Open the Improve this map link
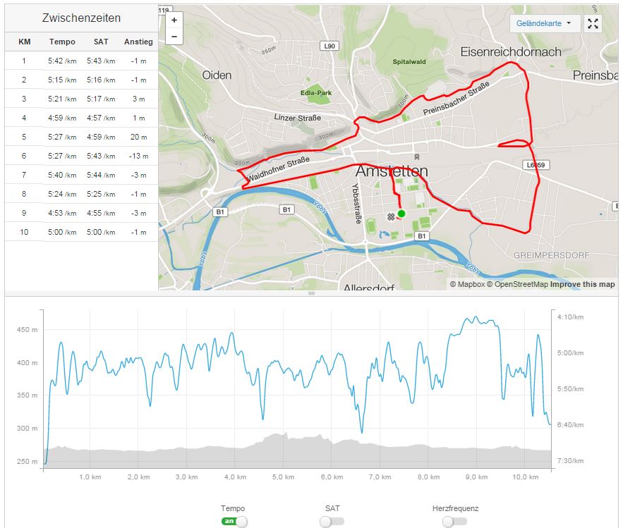This screenshot has width=623, height=528. 582,284
